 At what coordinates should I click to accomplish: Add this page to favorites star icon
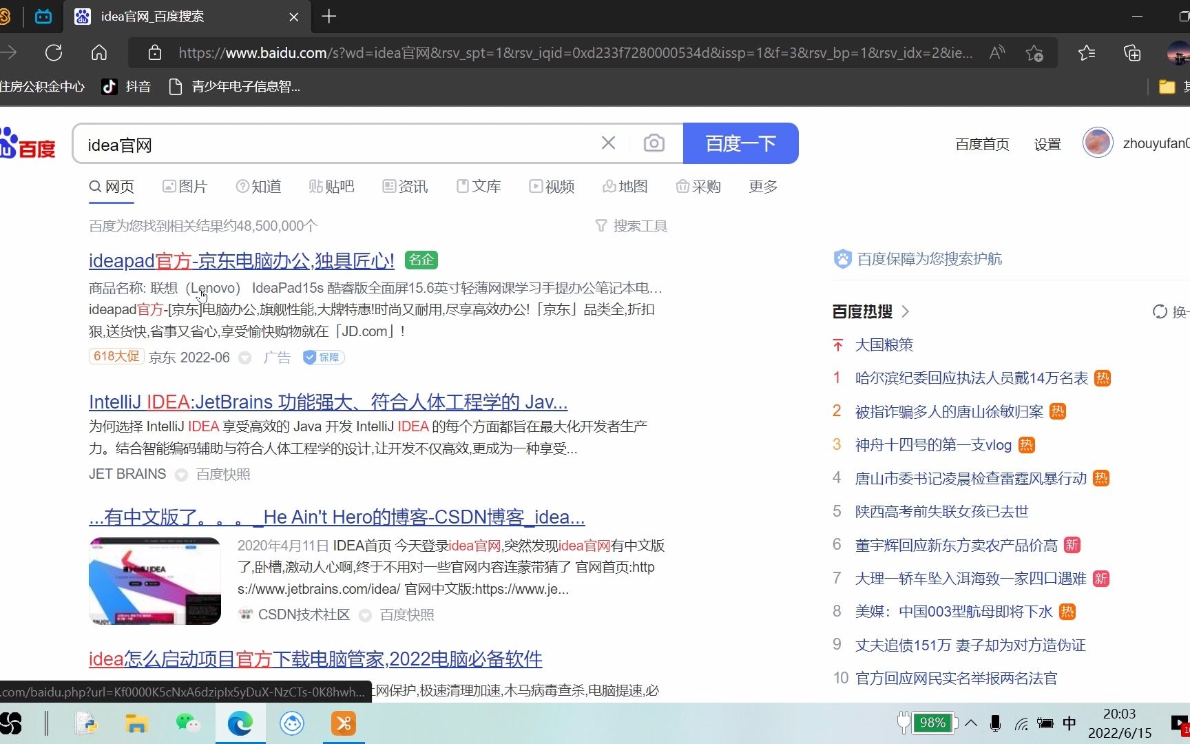point(1034,53)
